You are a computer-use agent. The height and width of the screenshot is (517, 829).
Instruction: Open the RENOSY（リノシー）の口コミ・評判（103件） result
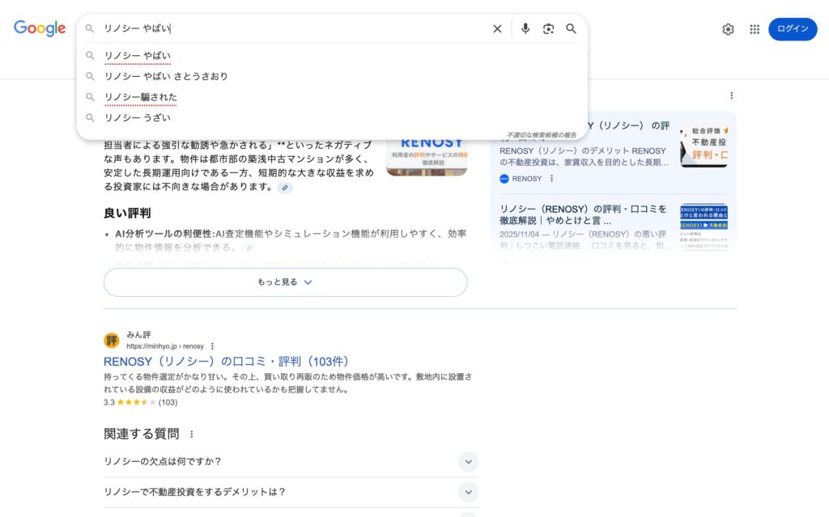pyautogui.click(x=227, y=362)
